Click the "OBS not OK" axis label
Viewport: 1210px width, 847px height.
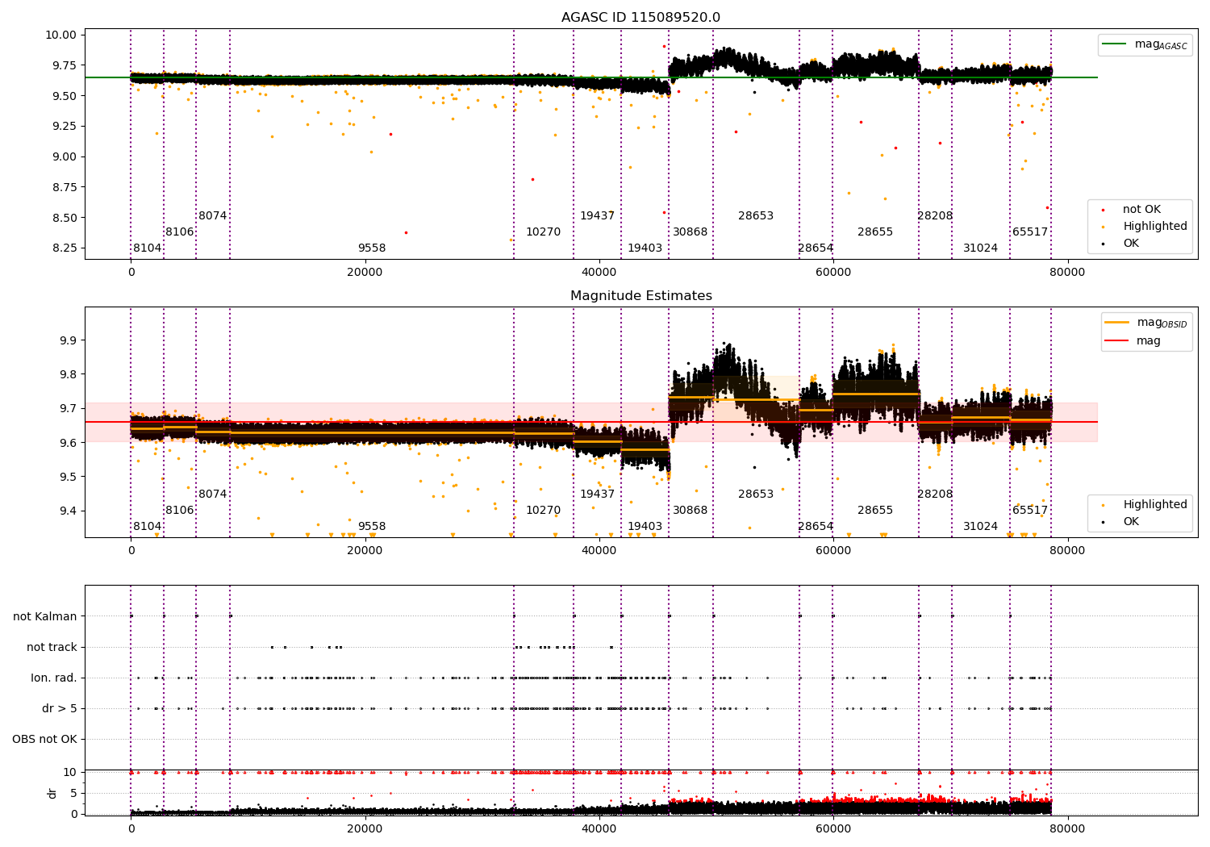point(44,740)
